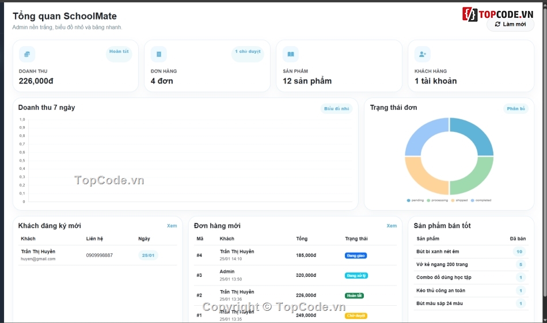Image resolution: width=547 pixels, height=323 pixels.
Task: Click the sold count badge 10
Action: [519, 252]
